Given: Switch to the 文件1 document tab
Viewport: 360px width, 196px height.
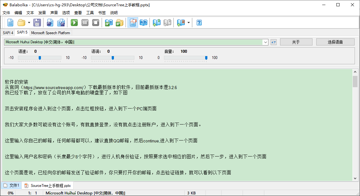Looking at the screenshot, I should tap(11, 185).
